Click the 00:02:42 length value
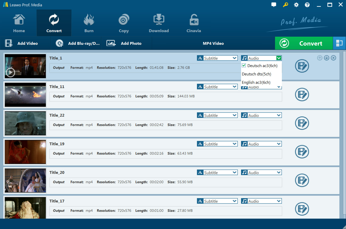This screenshot has height=229, width=346. point(157,125)
